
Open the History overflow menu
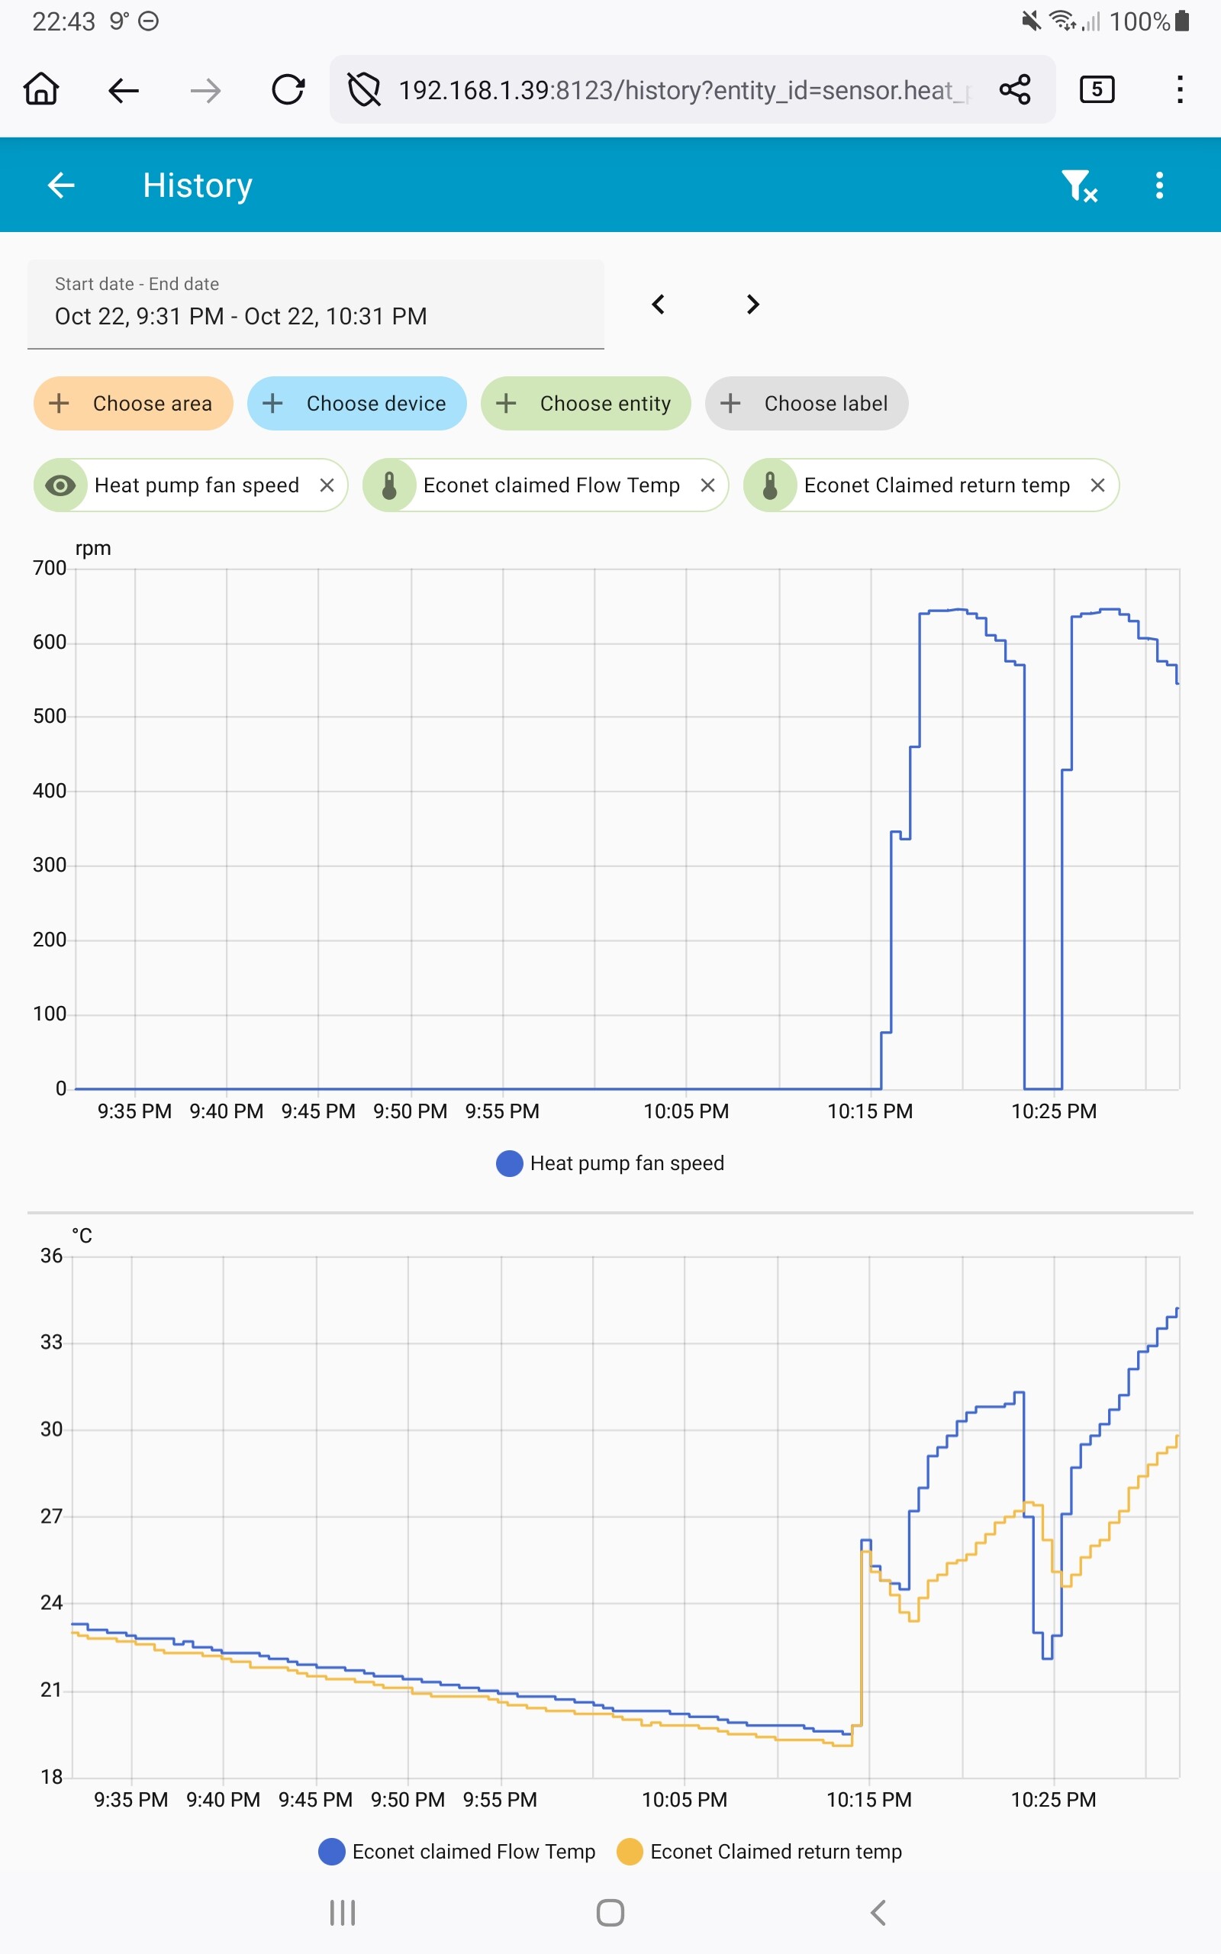[x=1159, y=185]
